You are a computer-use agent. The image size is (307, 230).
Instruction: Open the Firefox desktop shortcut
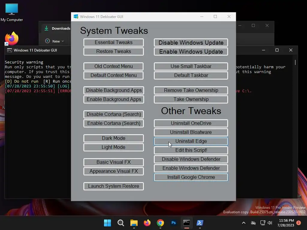click(12, 38)
